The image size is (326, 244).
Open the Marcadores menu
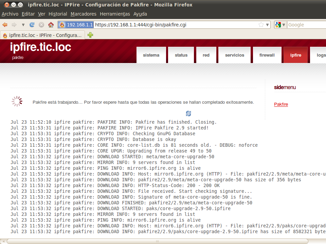tap(84, 14)
